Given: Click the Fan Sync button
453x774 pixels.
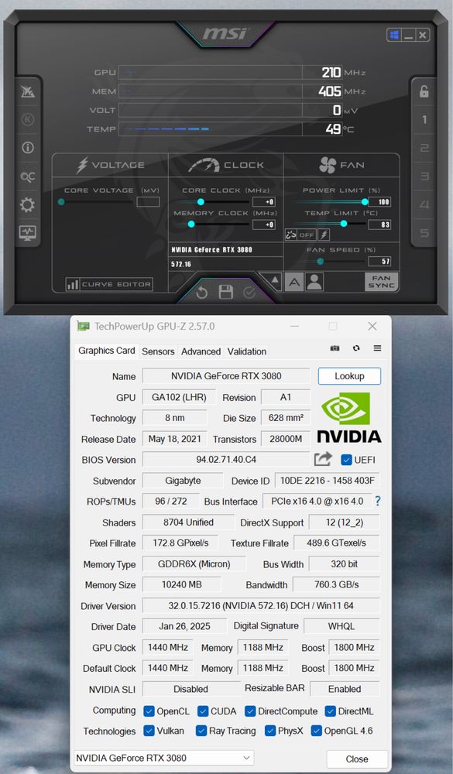Looking at the screenshot, I should point(381,282).
